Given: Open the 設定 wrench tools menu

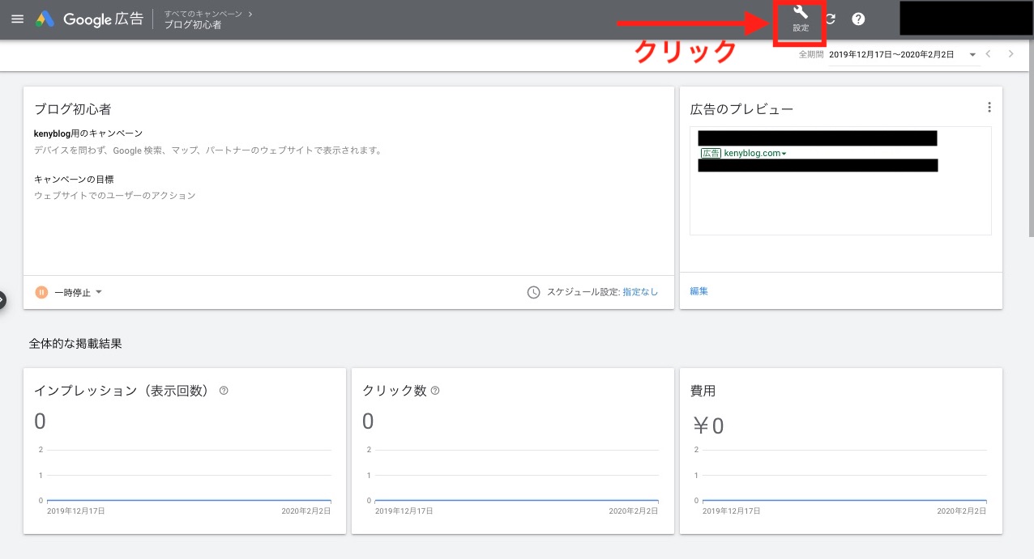Looking at the screenshot, I should 801,19.
